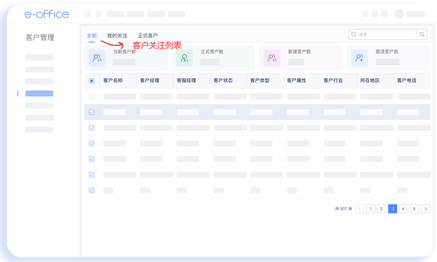Click the 客服经理 column header
Screen dimensions: 437x262
click(186, 81)
